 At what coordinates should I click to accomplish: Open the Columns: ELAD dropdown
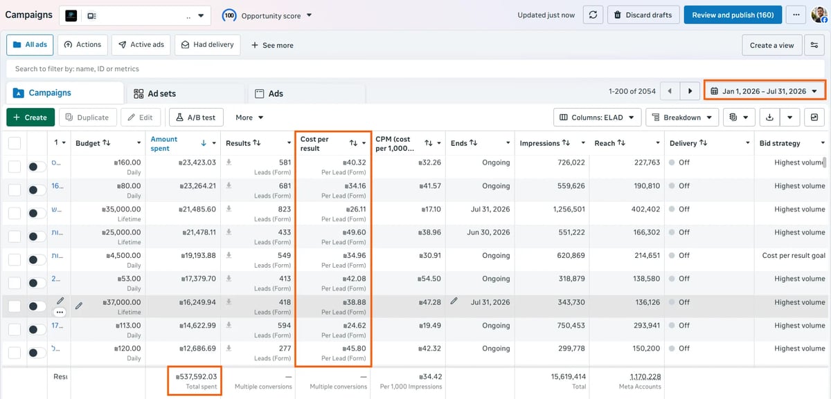click(x=597, y=118)
